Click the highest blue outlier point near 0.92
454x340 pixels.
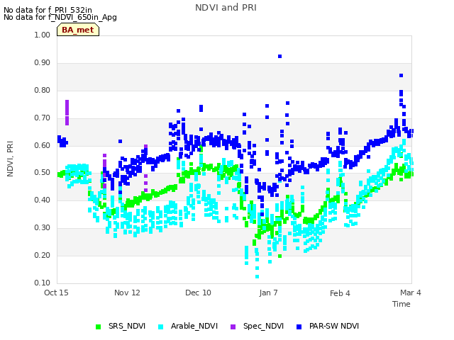coord(279,57)
